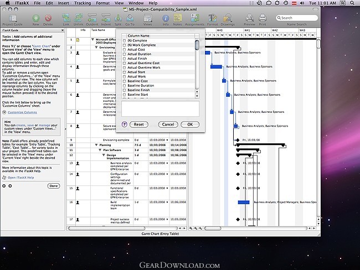Check the Baseline Start column checkbox

click(124, 95)
